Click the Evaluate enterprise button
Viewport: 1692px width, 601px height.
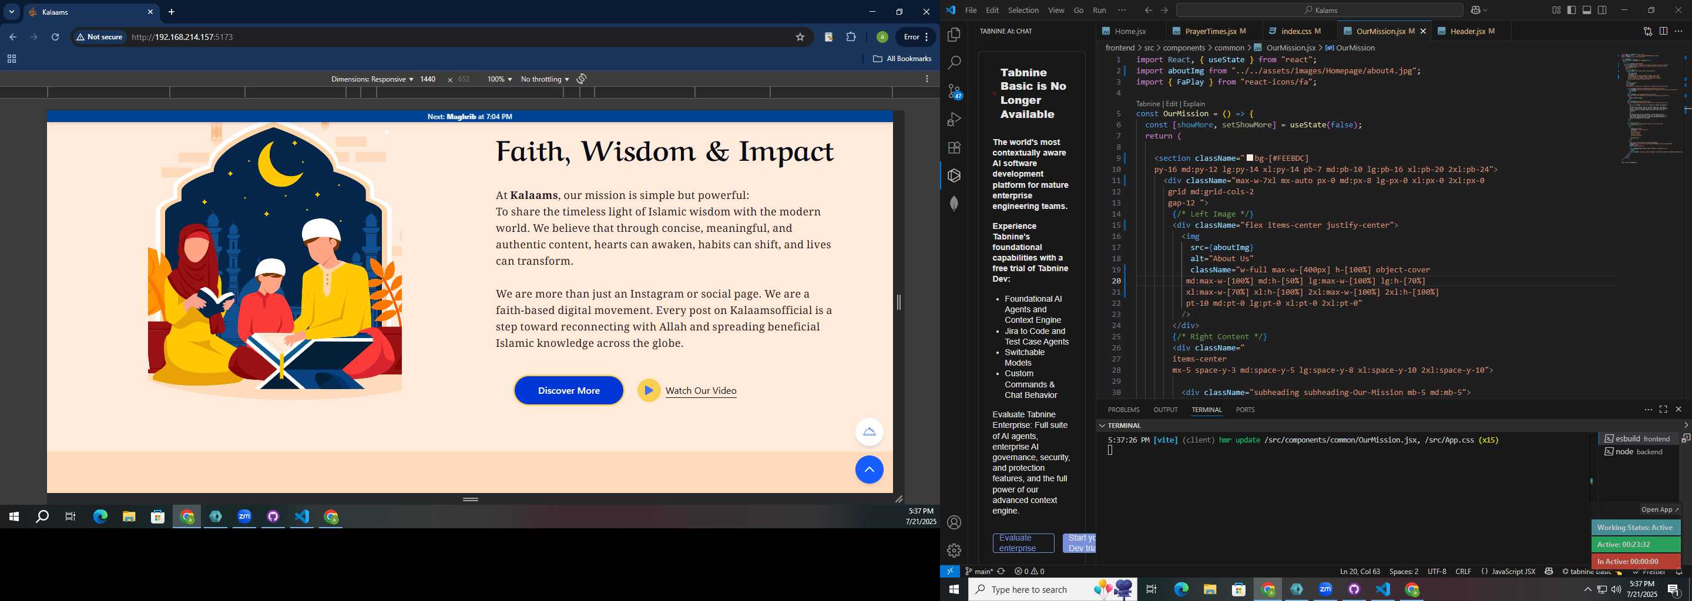[x=1023, y=543]
